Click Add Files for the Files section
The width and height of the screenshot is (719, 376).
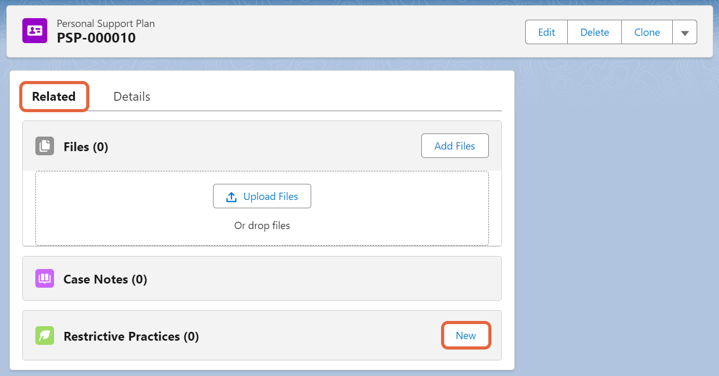[455, 145]
